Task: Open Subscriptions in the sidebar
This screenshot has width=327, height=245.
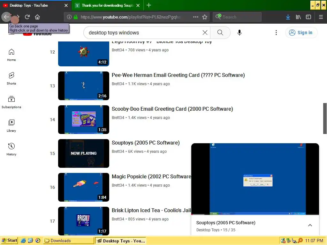Action: point(11,102)
